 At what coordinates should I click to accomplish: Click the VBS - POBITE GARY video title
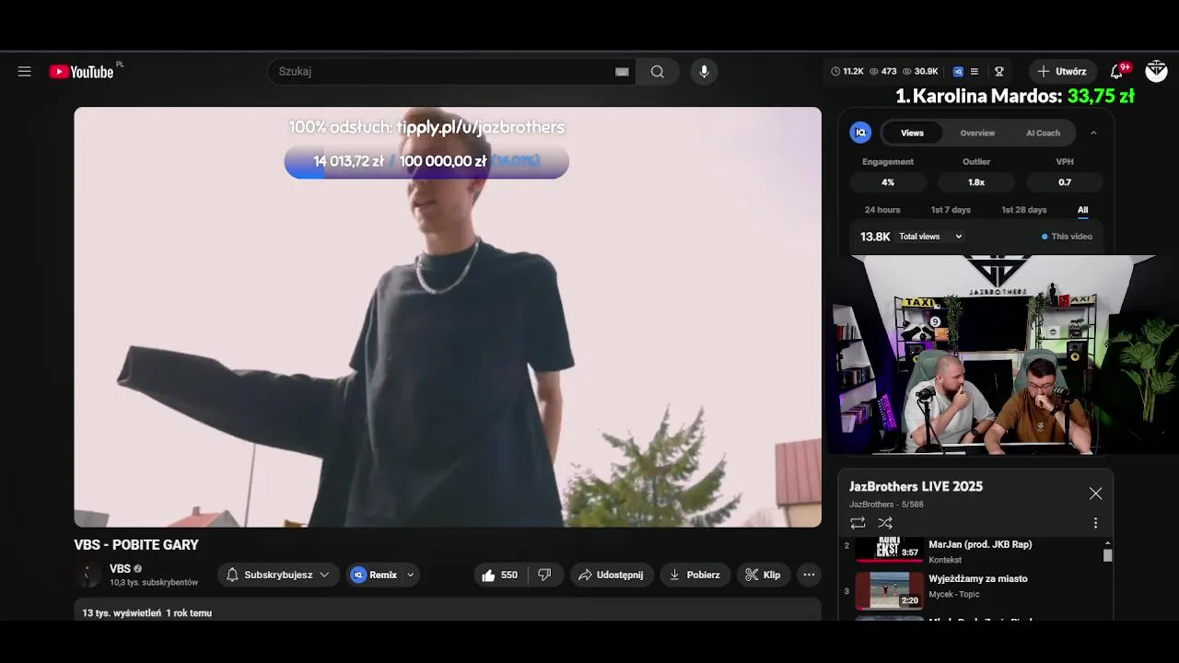[136, 545]
